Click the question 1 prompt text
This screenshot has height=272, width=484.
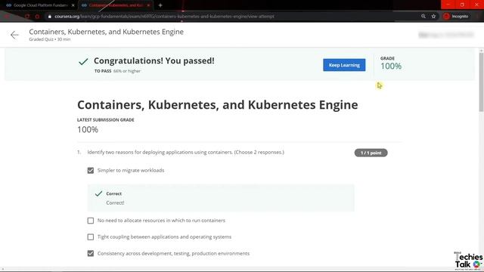[x=185, y=152]
